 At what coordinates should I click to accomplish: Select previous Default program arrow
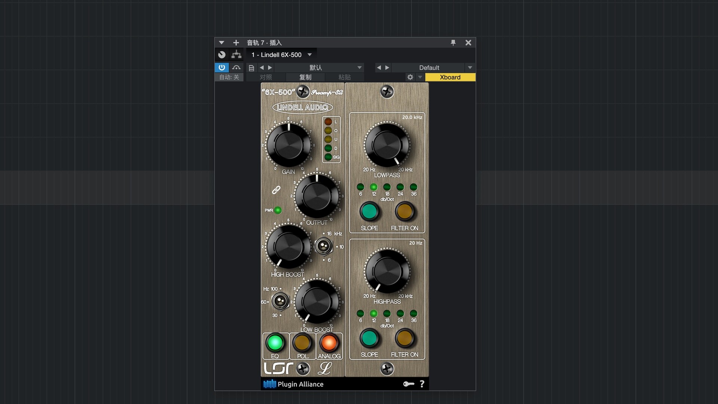click(x=379, y=68)
